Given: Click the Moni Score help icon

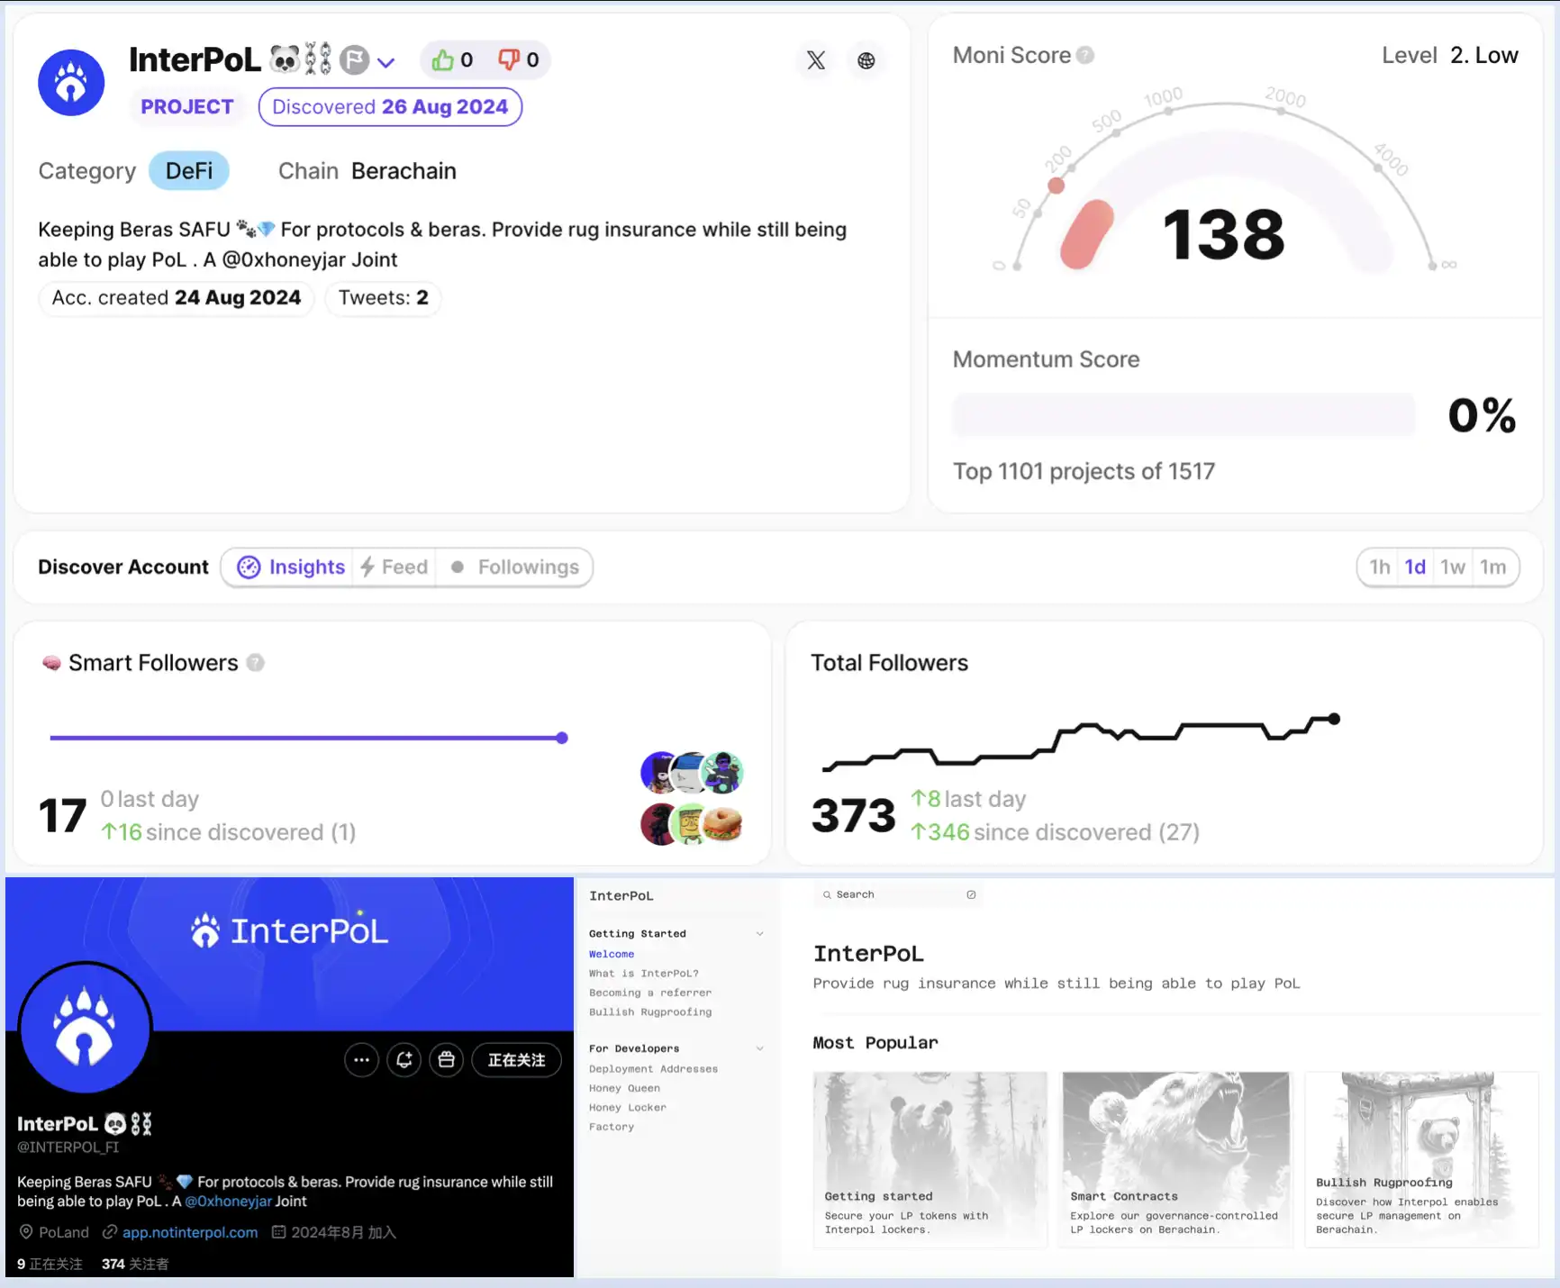Looking at the screenshot, I should coord(1085,56).
